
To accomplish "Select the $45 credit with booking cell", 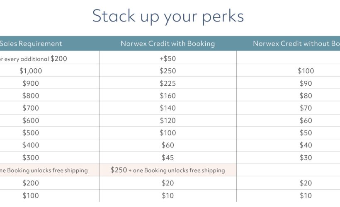I will coord(168,158).
